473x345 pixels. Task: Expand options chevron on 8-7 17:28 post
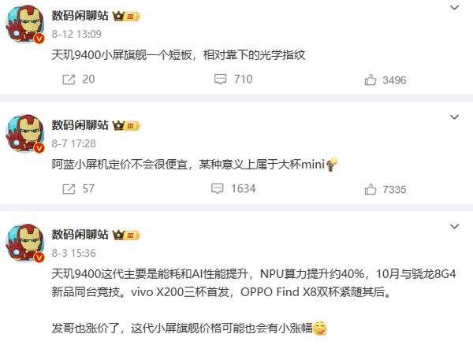454,117
